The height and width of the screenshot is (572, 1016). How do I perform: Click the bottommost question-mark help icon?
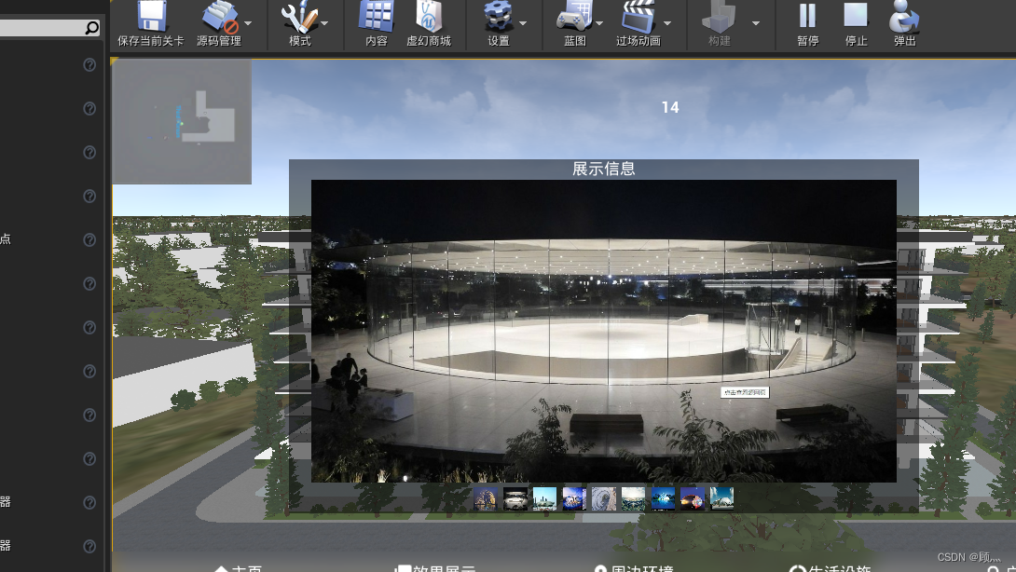(89, 546)
